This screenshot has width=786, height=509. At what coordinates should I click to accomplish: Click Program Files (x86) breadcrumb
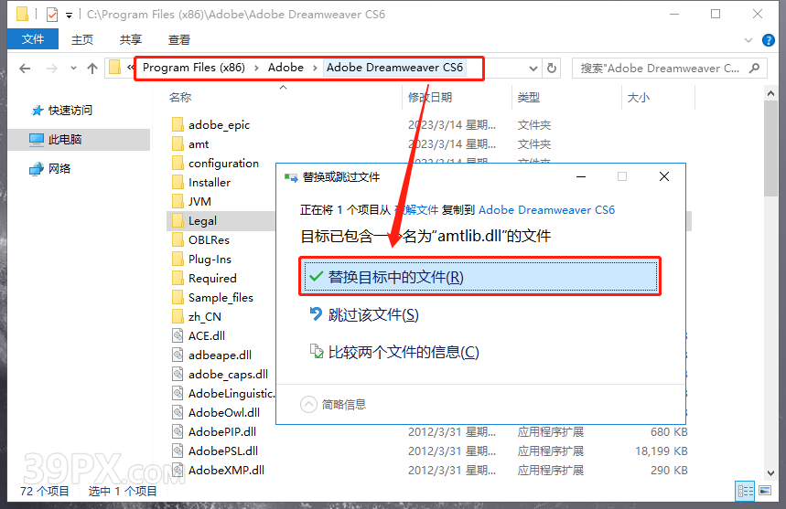click(194, 68)
